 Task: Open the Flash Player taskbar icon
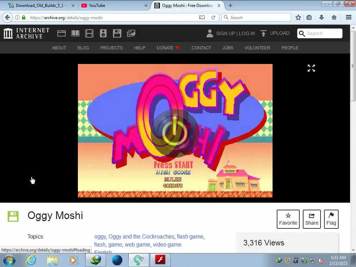pyautogui.click(x=160, y=260)
